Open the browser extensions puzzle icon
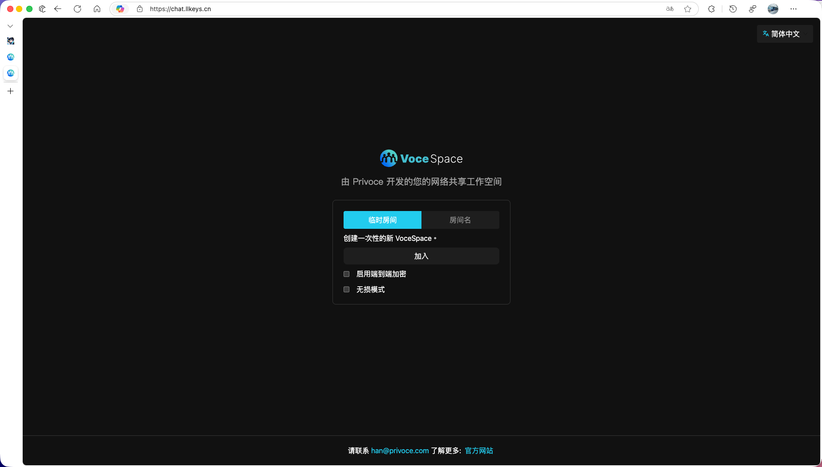The width and height of the screenshot is (822, 467). pos(711,9)
